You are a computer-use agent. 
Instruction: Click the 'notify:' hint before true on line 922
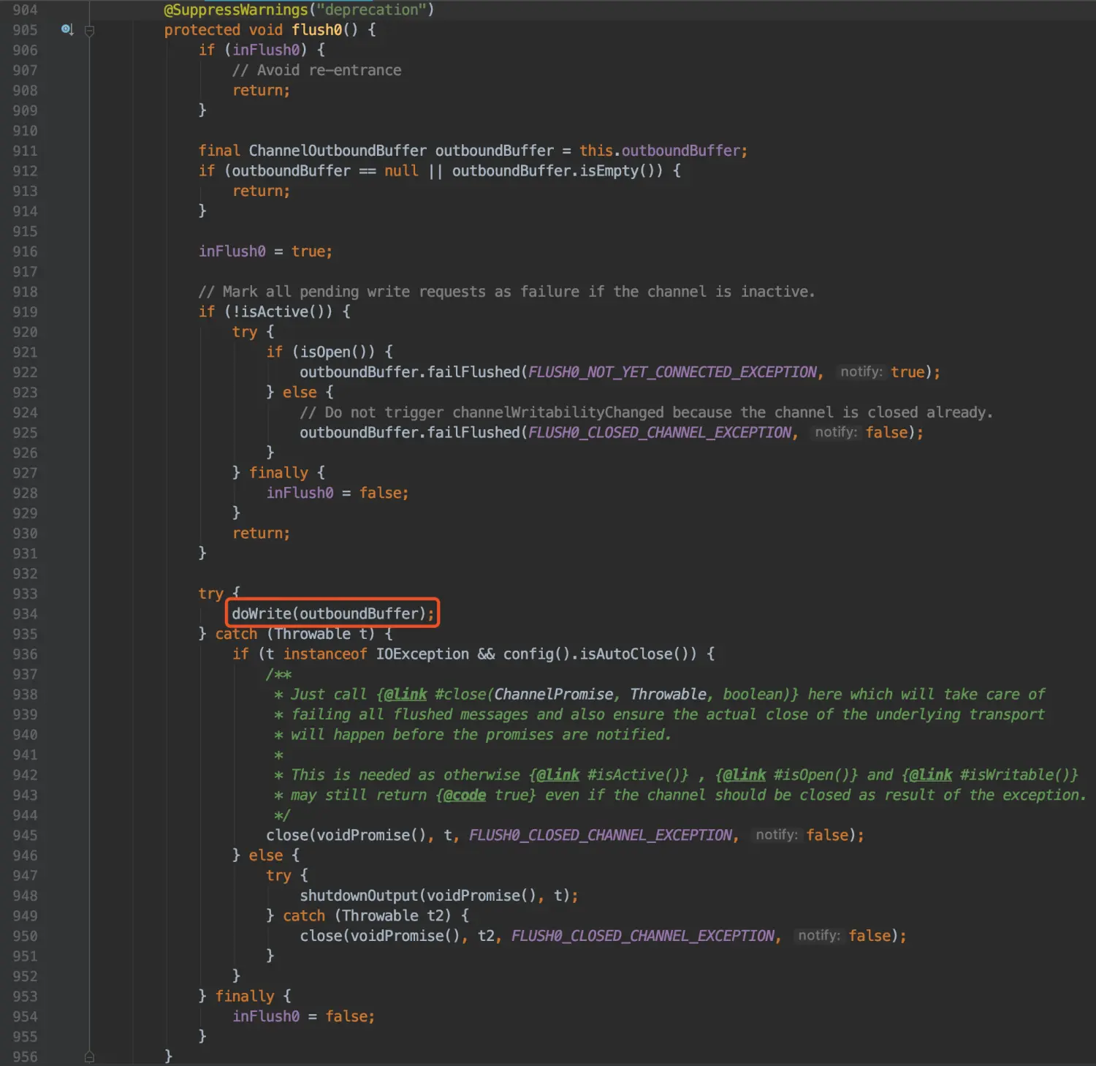pyautogui.click(x=861, y=371)
